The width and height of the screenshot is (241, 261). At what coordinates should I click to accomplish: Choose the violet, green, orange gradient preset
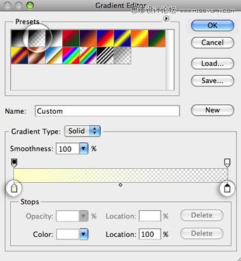click(x=157, y=38)
